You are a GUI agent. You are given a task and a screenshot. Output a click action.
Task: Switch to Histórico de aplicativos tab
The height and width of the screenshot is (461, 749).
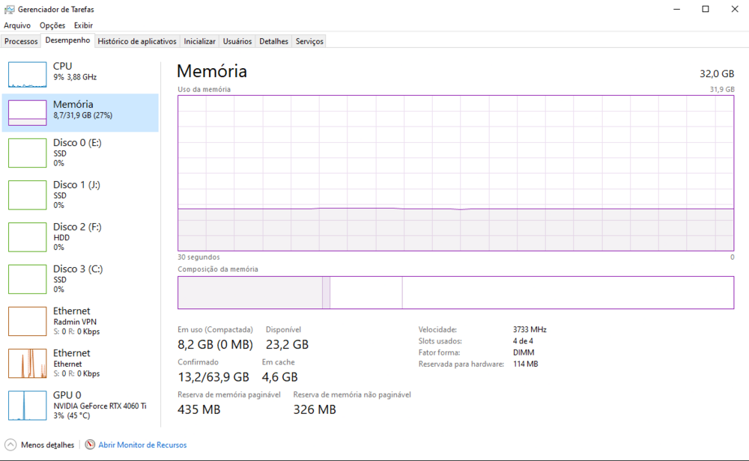137,41
